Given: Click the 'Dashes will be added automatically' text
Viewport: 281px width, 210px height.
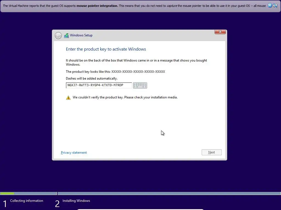Looking at the screenshot, I should pos(92,78).
